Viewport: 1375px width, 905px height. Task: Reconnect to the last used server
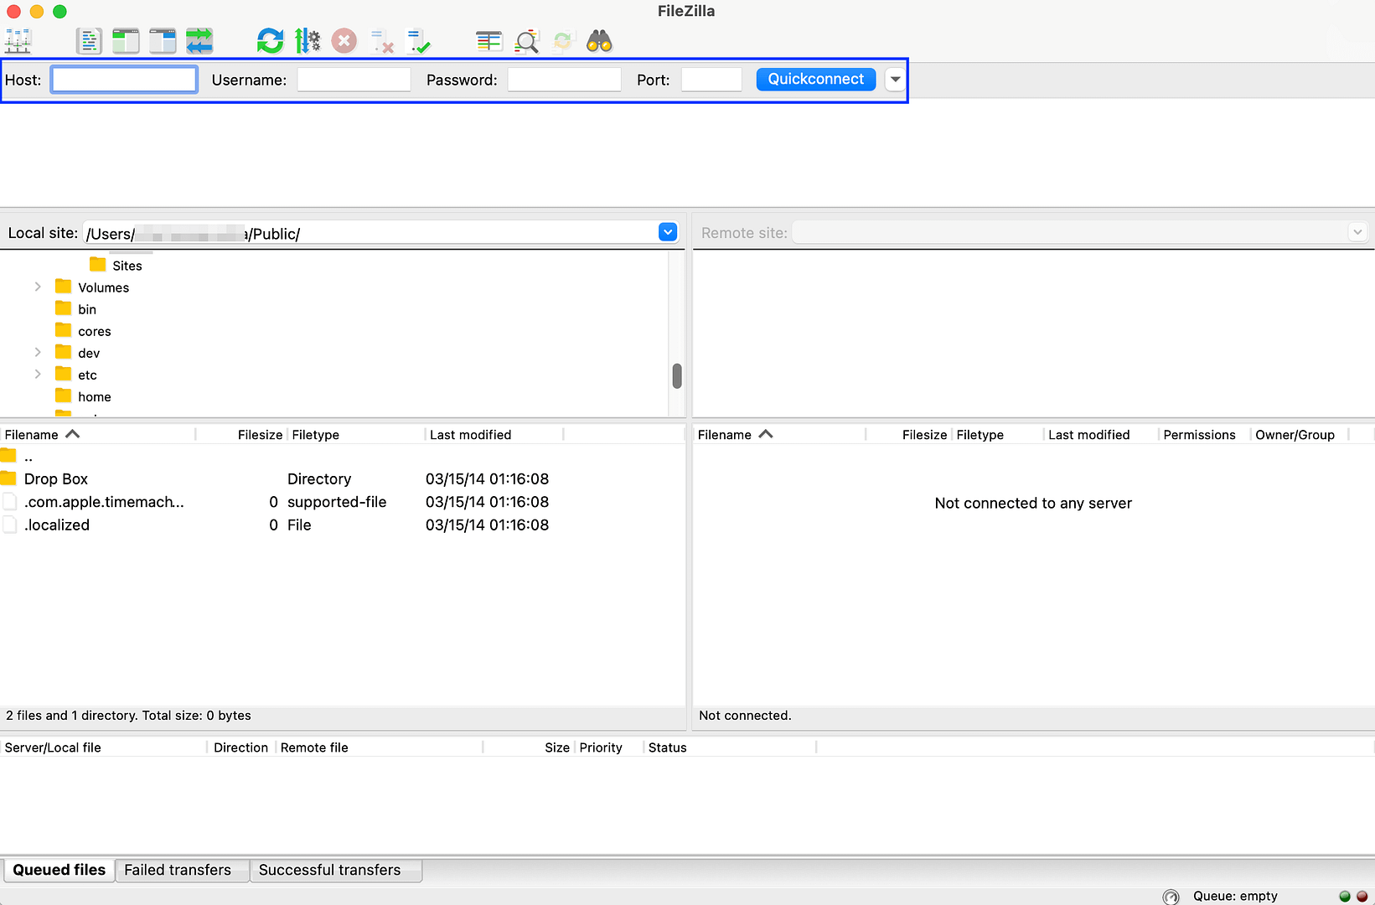(x=419, y=39)
